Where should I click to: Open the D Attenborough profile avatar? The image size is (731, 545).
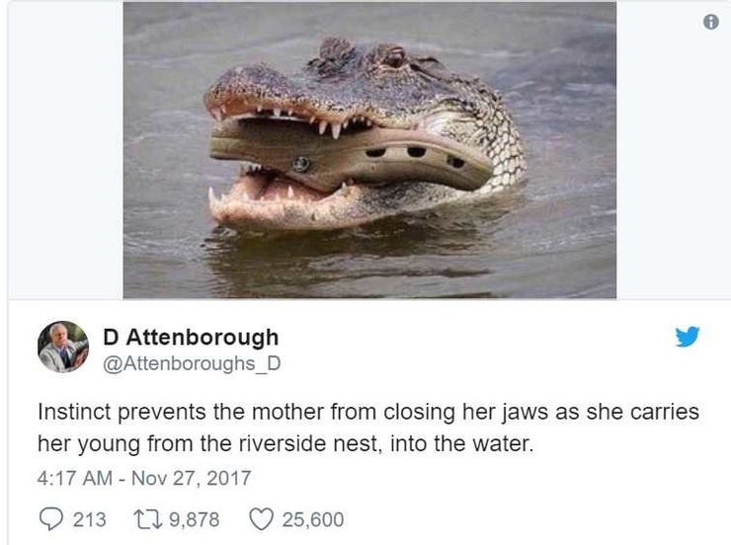tap(63, 347)
